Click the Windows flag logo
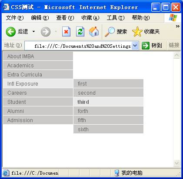The image size is (183, 179). pos(173,18)
